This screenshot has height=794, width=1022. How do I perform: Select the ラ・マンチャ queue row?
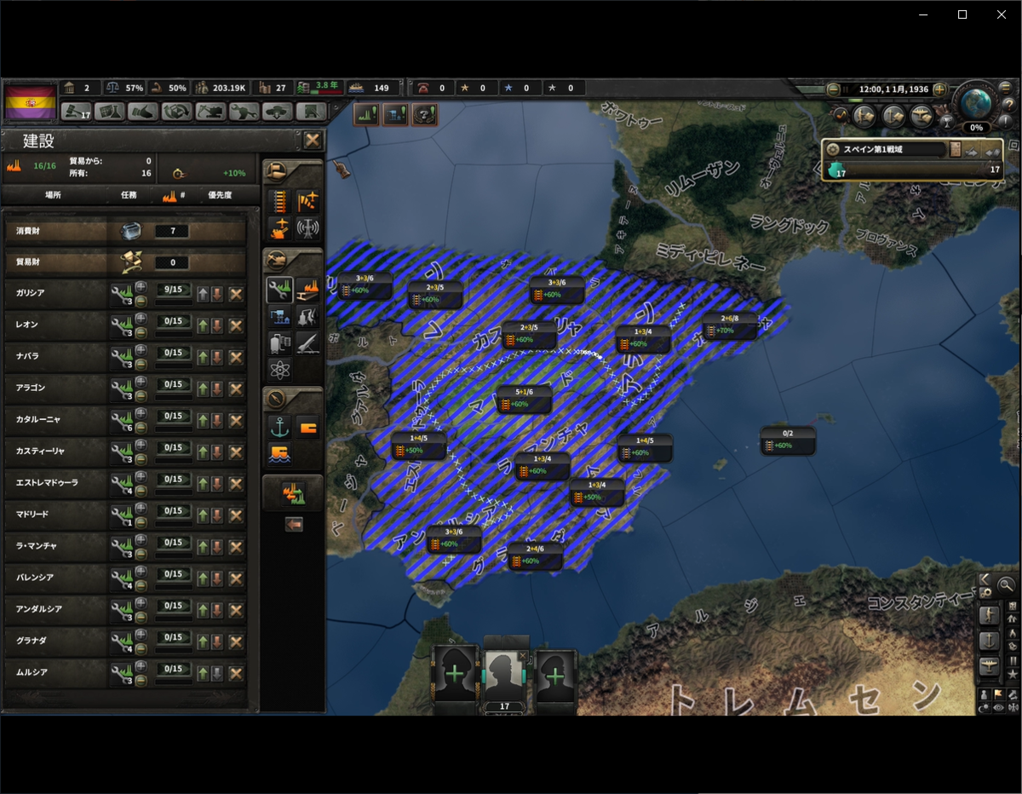[x=125, y=546]
